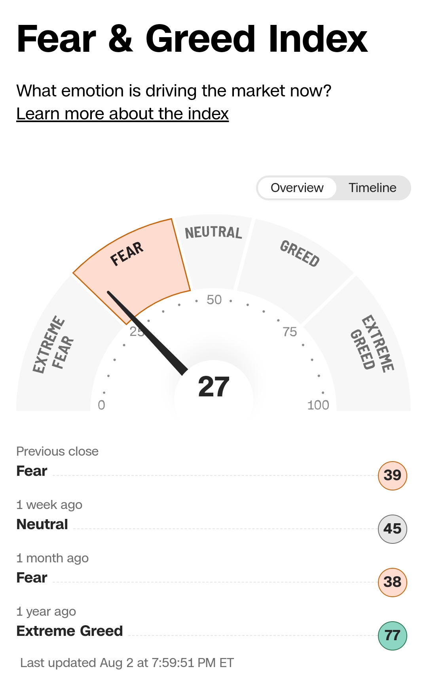This screenshot has width=427, height=675.
Task: Click the 'Previous close' label
Action: click(x=57, y=451)
